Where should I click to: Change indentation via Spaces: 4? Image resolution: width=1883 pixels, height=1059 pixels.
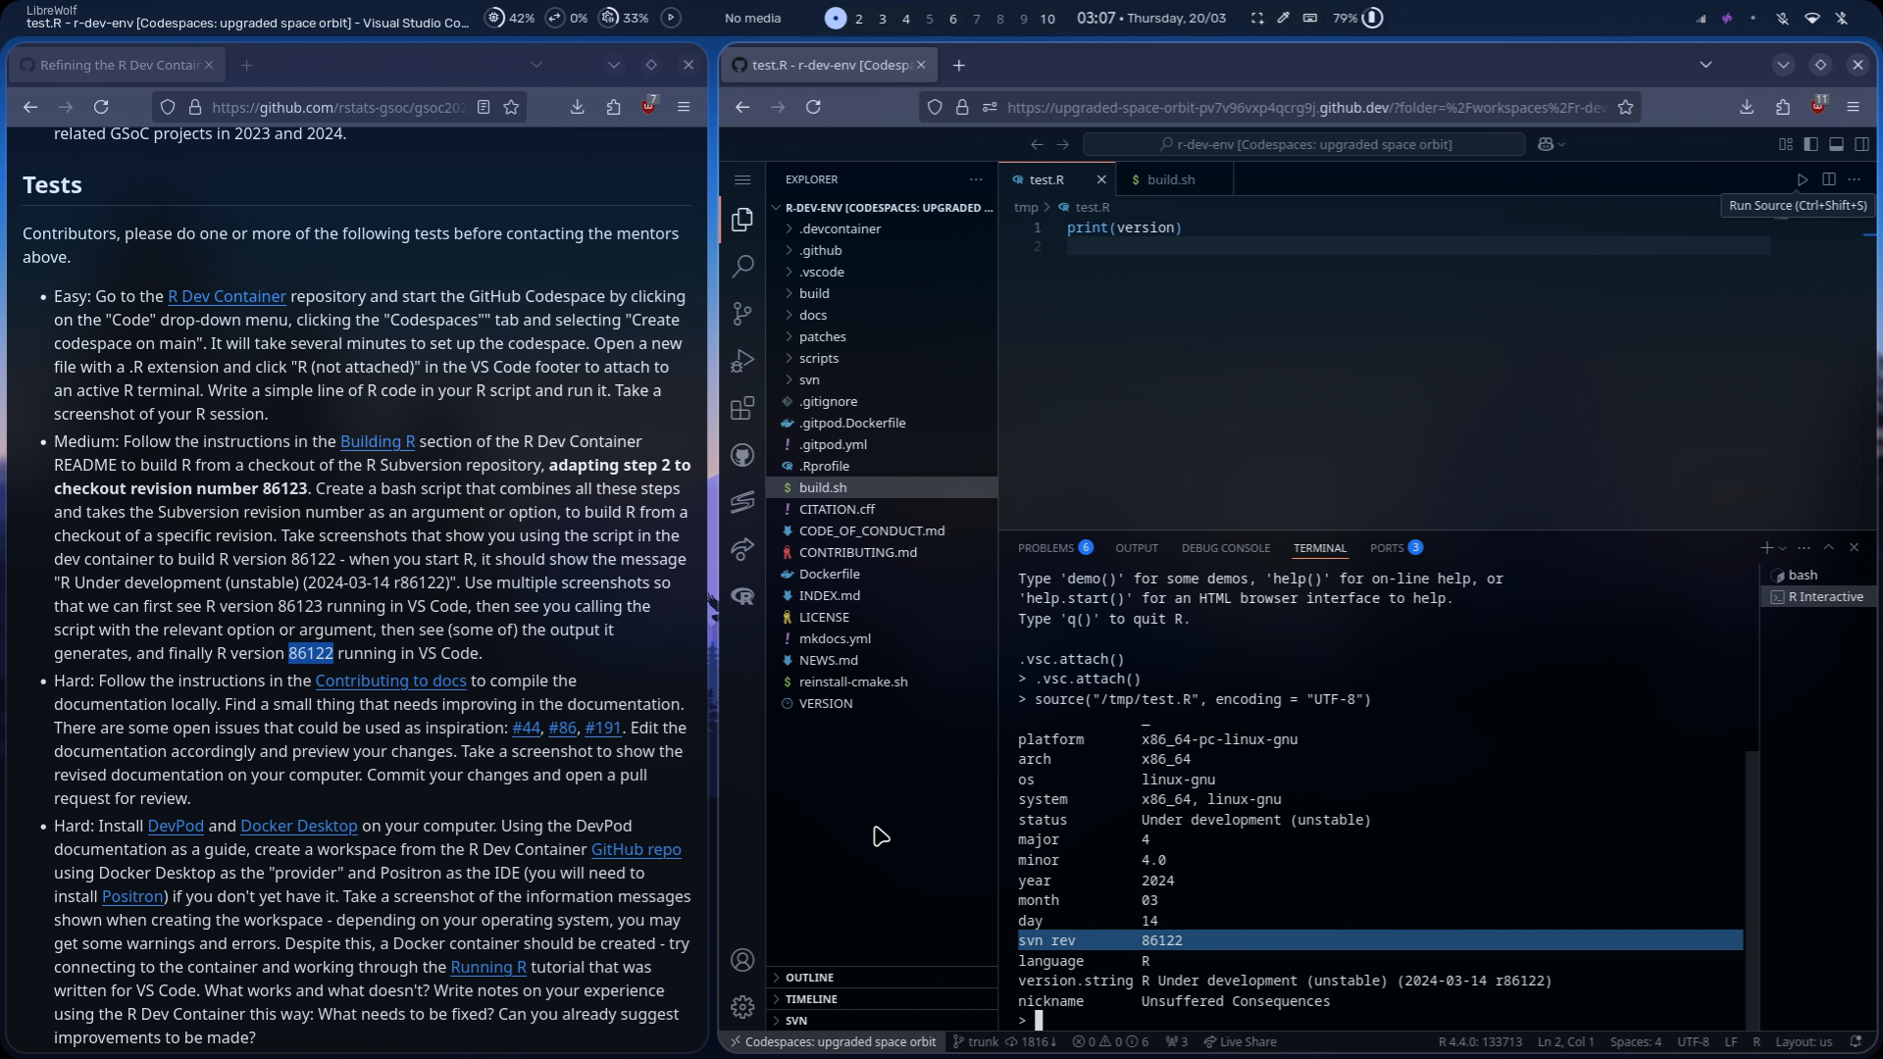click(1636, 1041)
